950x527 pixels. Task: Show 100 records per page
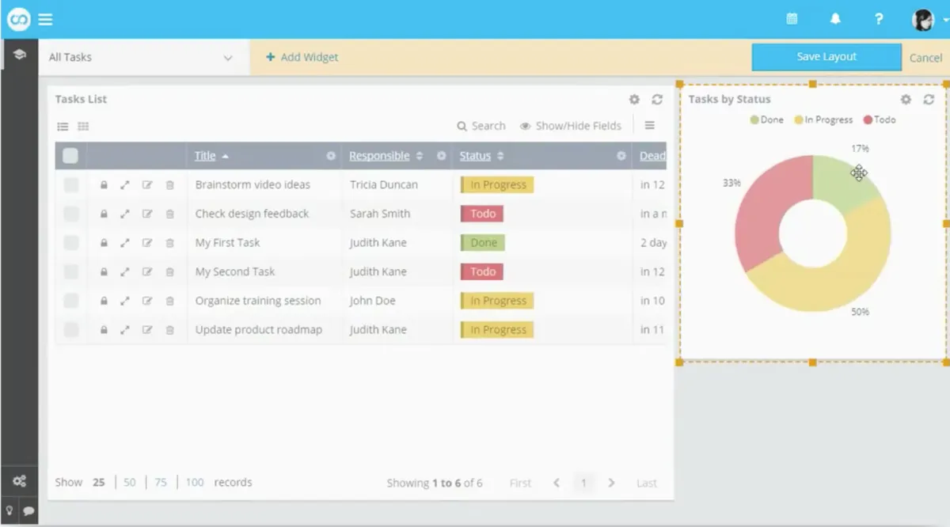pos(195,483)
